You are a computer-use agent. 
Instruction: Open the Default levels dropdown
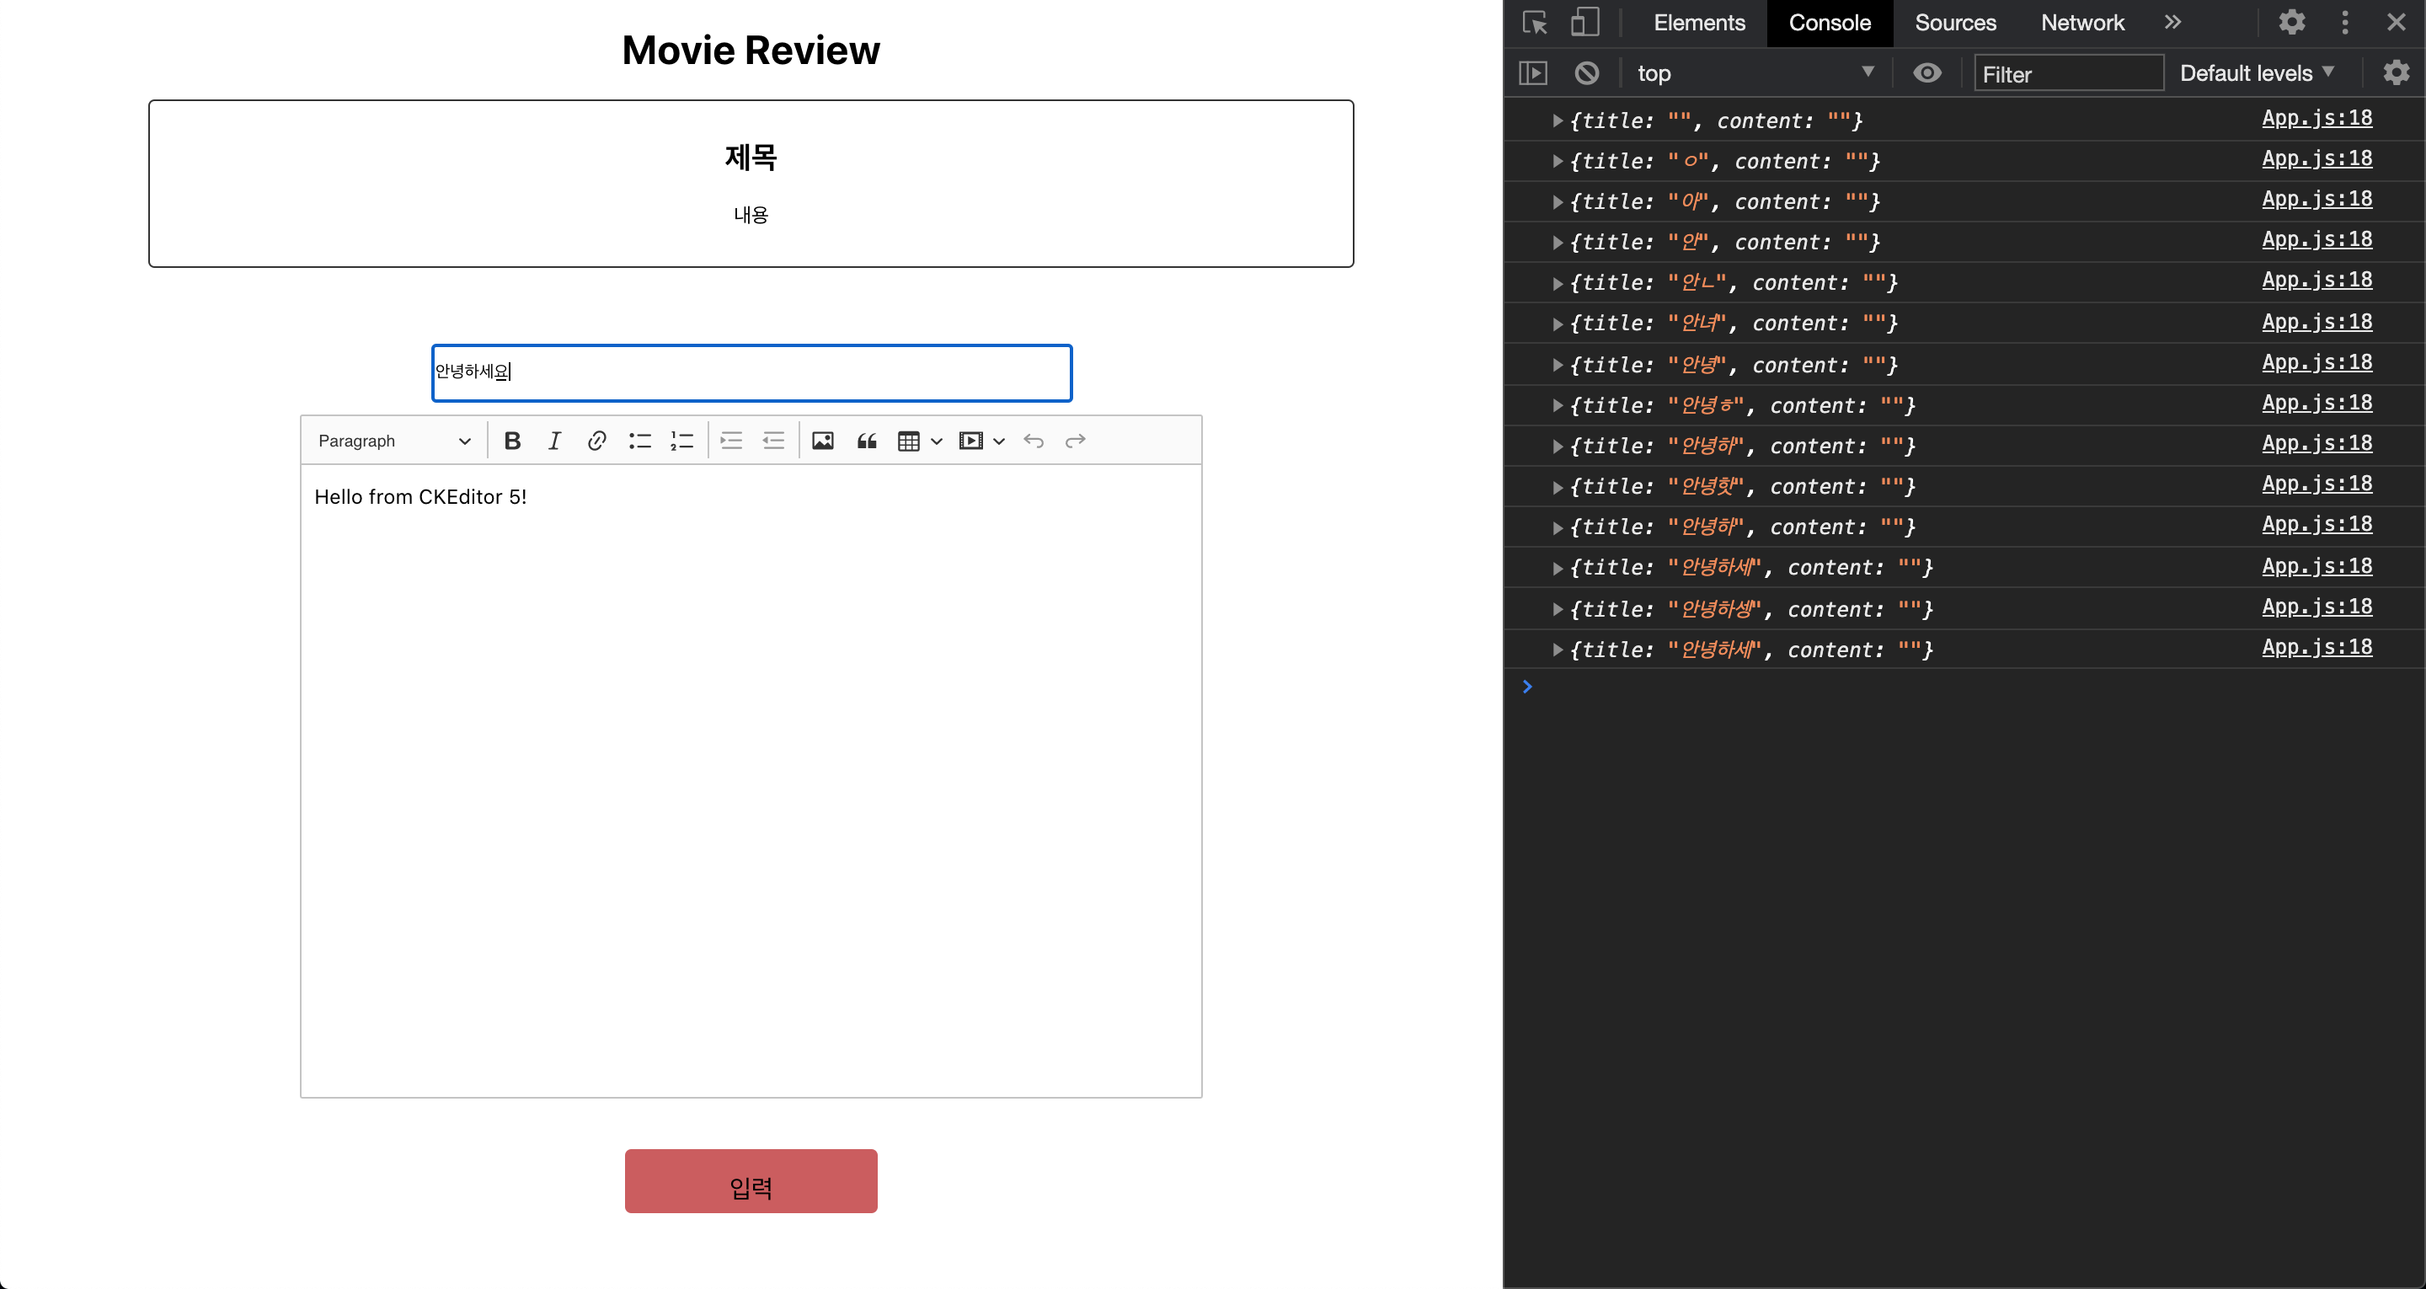(x=2257, y=72)
